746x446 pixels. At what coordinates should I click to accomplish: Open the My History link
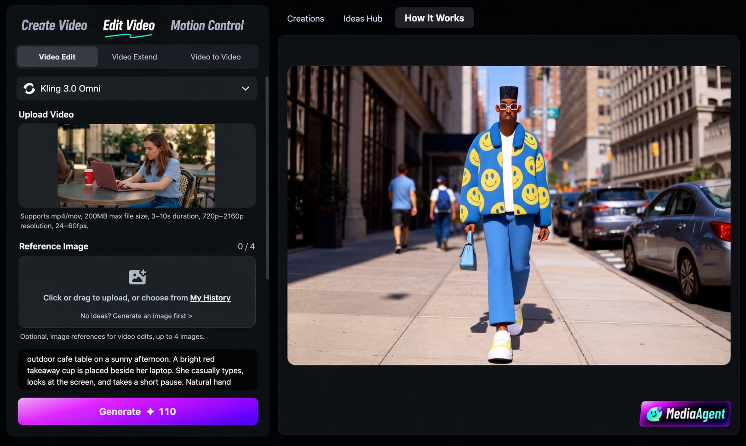pyautogui.click(x=210, y=298)
